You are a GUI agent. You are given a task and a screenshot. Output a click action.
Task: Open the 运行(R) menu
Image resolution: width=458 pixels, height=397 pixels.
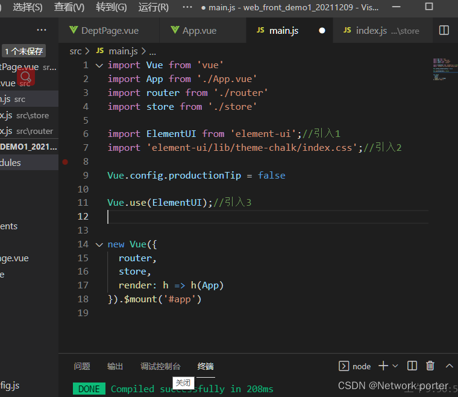tap(153, 7)
